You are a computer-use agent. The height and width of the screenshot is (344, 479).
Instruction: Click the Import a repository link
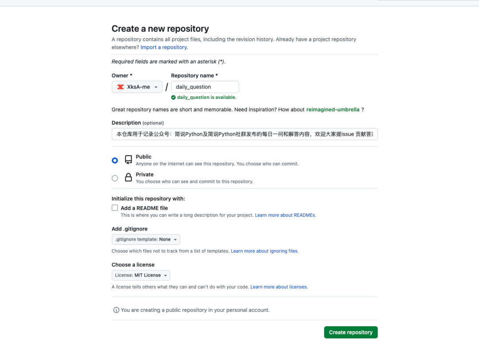[164, 47]
